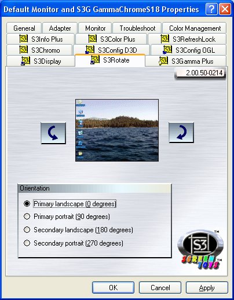The height and width of the screenshot is (300, 234).
Task: Click the help question mark button
Action: tap(211, 9)
